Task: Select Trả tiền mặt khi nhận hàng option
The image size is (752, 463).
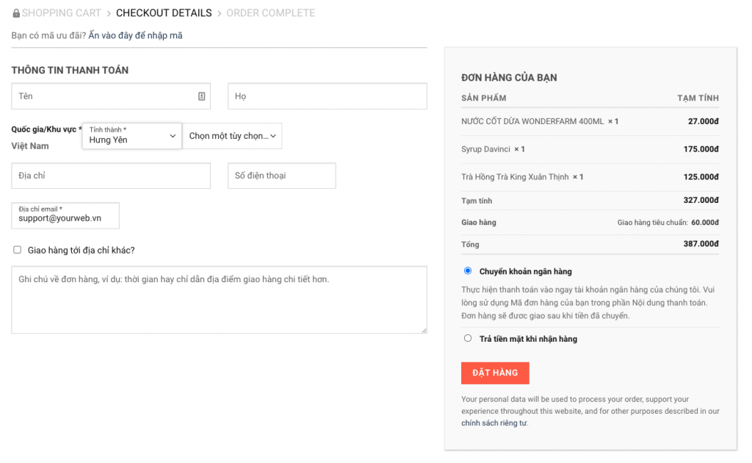Action: (468, 339)
